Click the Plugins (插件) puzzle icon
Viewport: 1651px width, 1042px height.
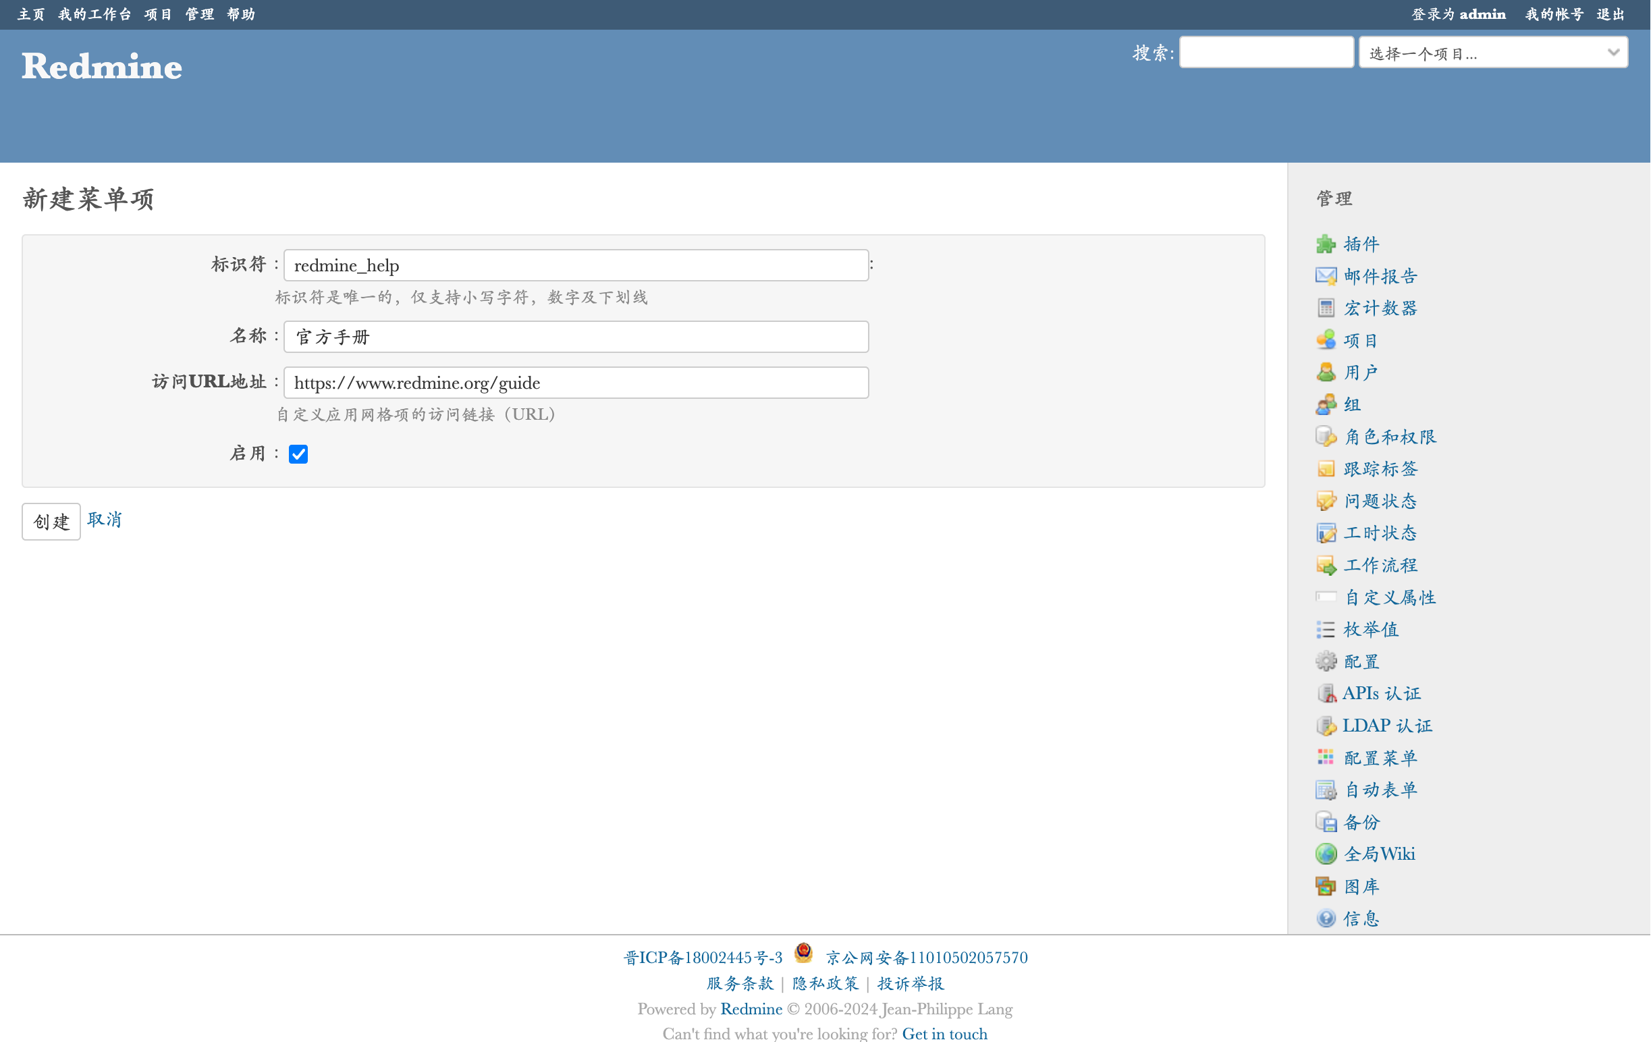click(x=1326, y=244)
